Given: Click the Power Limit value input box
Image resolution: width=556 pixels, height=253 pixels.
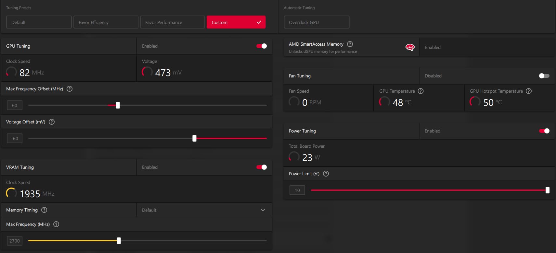Looking at the screenshot, I should pos(297,190).
